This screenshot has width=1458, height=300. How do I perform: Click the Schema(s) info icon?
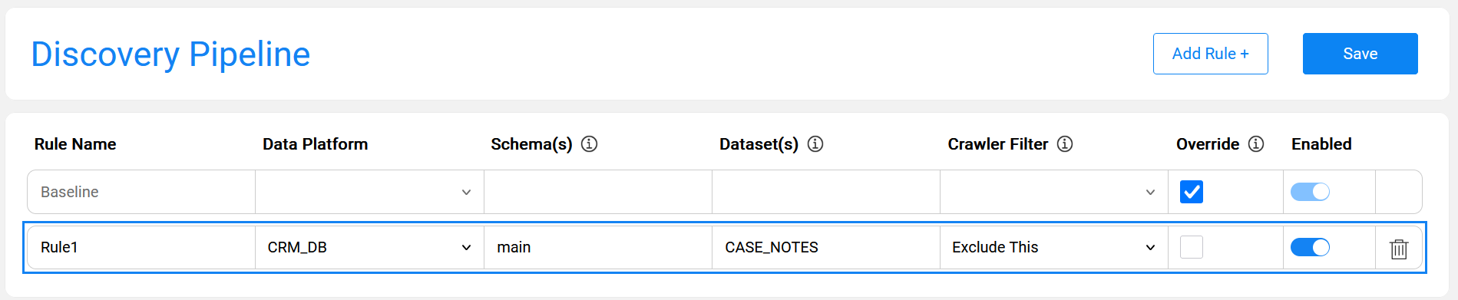[x=589, y=144]
